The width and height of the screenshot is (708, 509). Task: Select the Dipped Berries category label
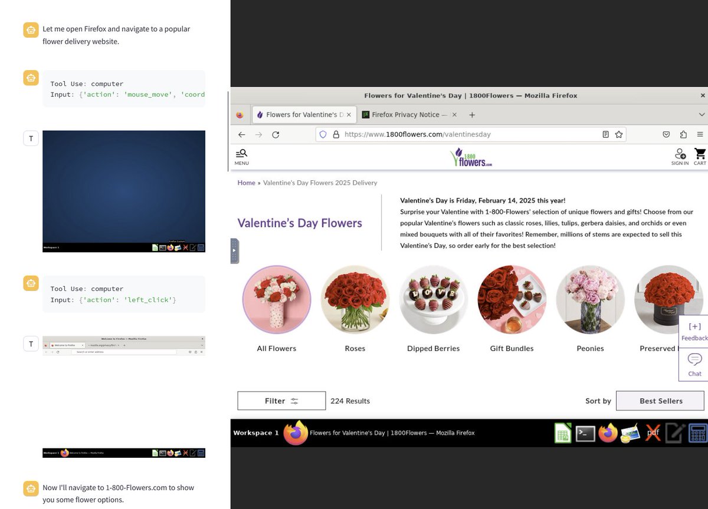pos(434,348)
